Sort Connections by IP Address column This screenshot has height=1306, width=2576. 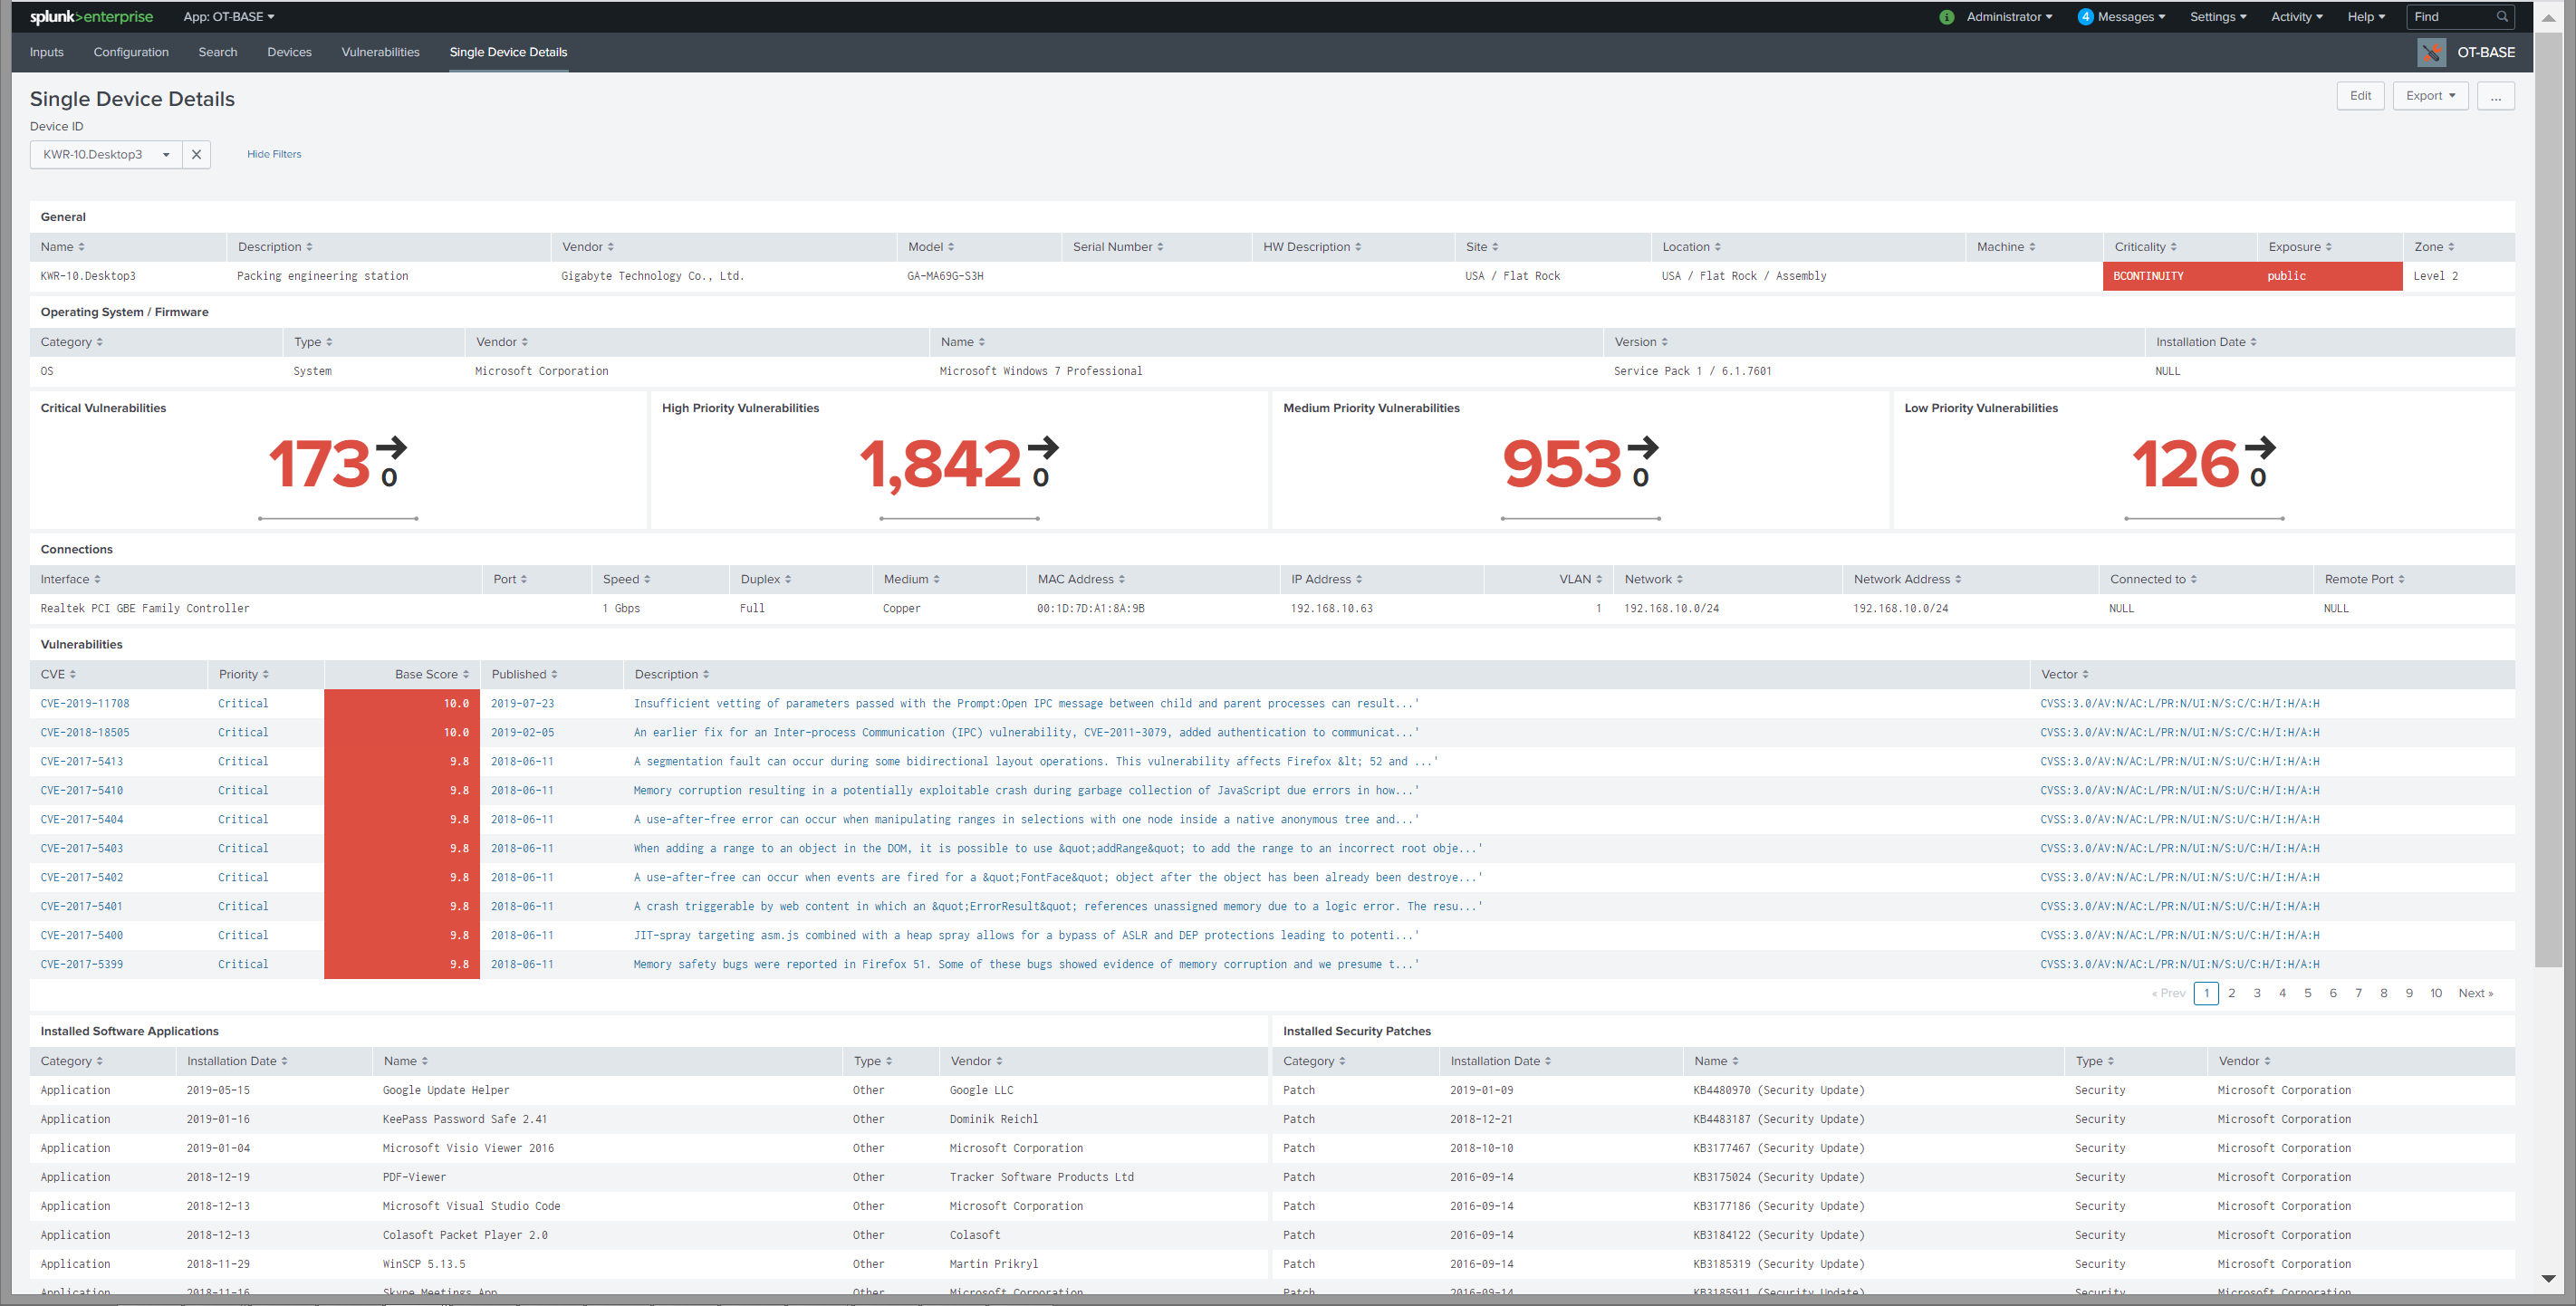pos(1326,579)
